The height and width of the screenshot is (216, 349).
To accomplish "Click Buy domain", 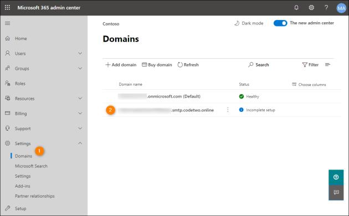I will [157, 65].
